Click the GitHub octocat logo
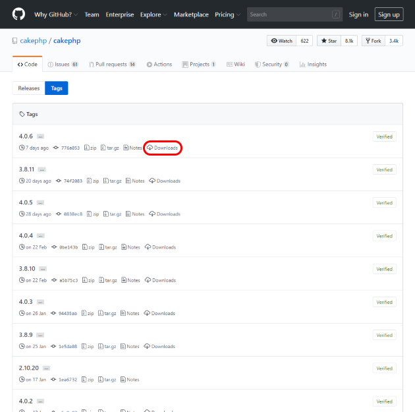This screenshot has height=412, width=415. tap(18, 15)
